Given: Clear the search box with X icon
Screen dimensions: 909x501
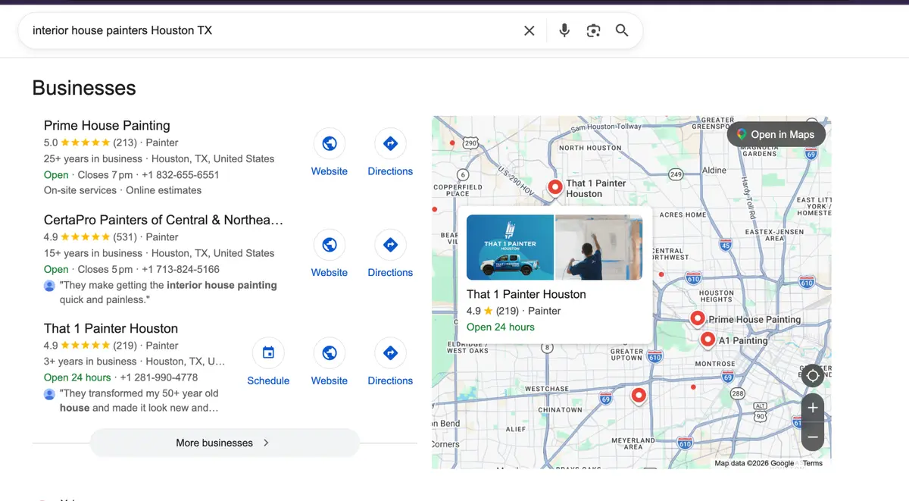Looking at the screenshot, I should pyautogui.click(x=529, y=31).
